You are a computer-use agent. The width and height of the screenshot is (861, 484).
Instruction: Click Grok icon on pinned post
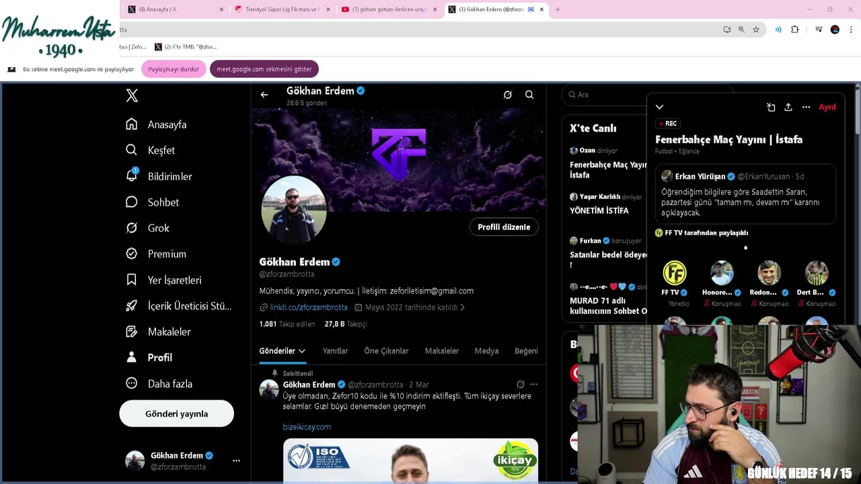[520, 385]
